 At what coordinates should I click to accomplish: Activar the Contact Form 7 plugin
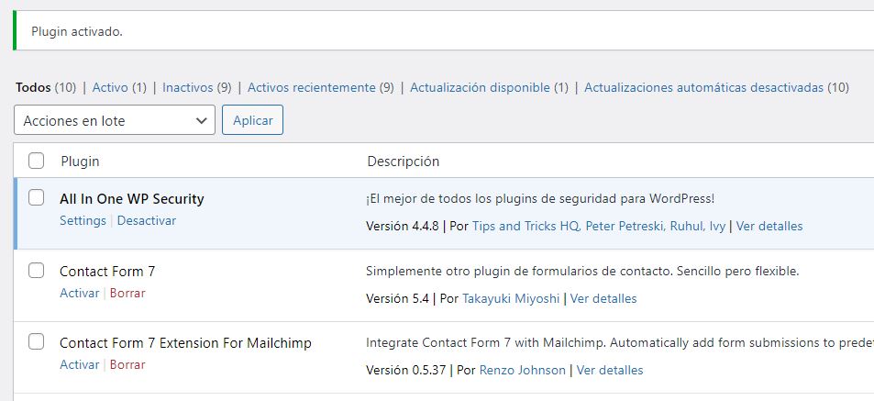tap(79, 293)
